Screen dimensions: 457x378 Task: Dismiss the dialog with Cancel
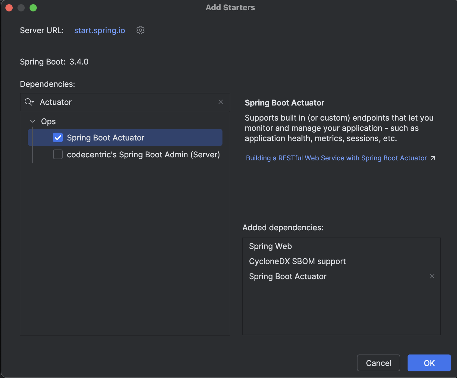(378, 363)
